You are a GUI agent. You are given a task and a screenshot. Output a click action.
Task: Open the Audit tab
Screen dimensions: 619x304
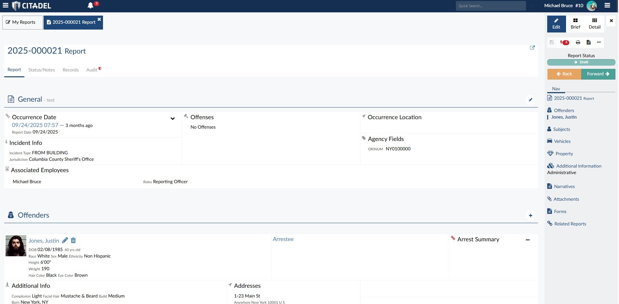[91, 70]
